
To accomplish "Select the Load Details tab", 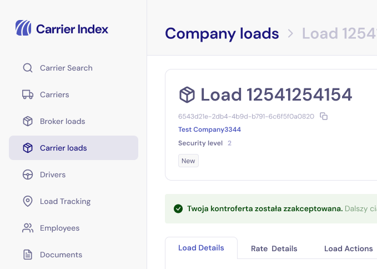I will point(201,248).
